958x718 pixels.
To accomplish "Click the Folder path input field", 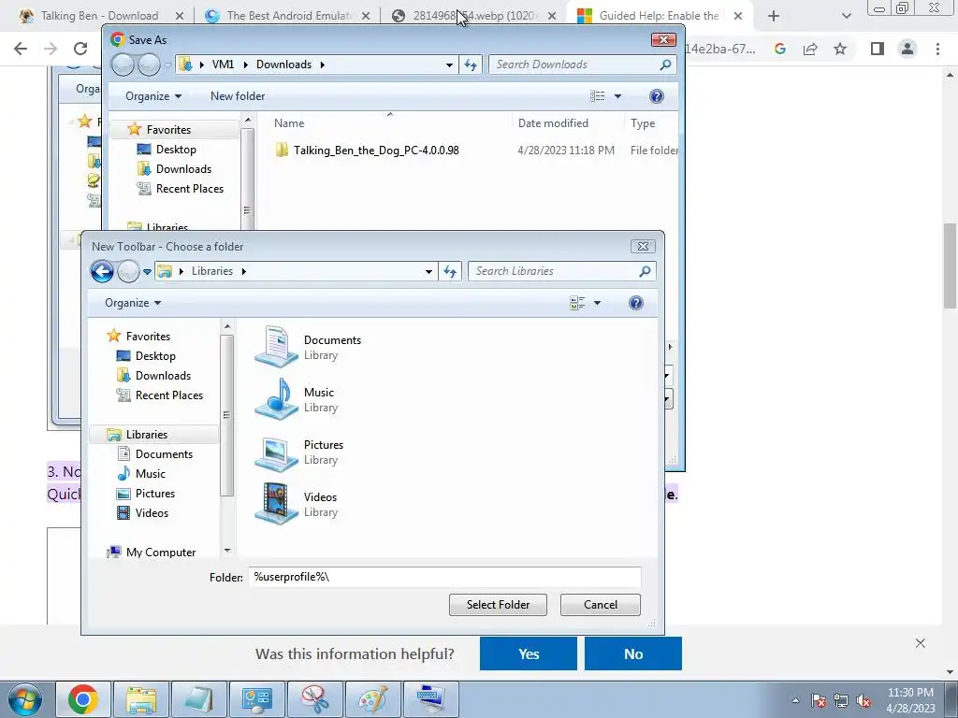I will coord(444,576).
